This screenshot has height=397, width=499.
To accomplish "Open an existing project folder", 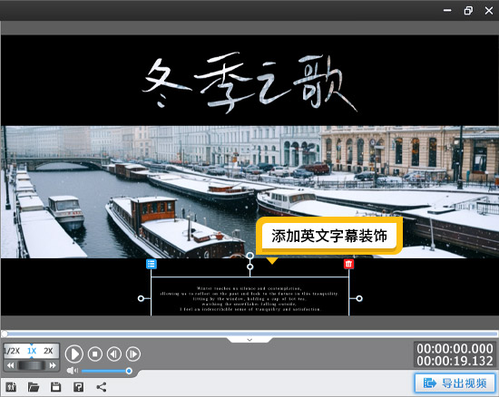I will [x=34, y=387].
